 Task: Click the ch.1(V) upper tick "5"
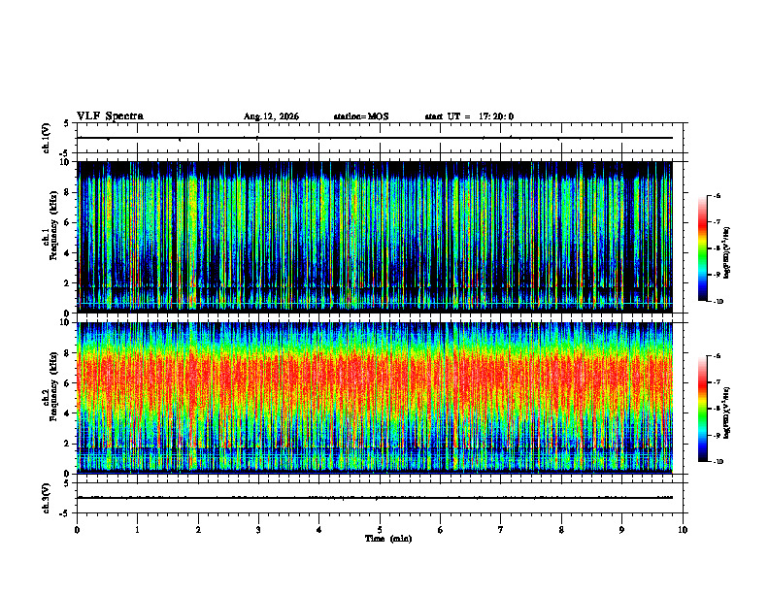tap(67, 123)
